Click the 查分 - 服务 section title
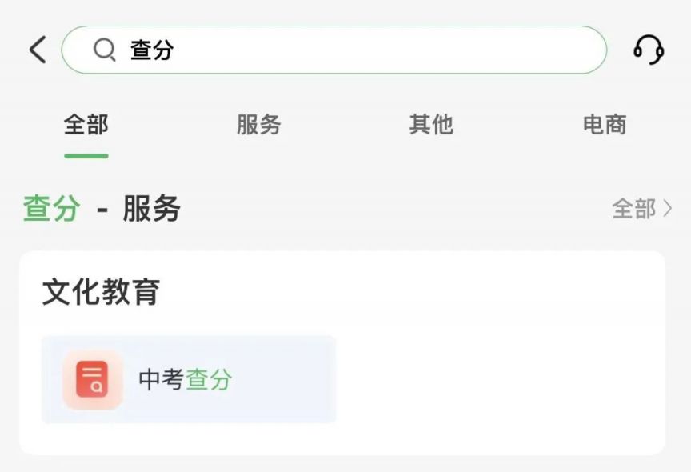691x472 pixels. coord(102,209)
